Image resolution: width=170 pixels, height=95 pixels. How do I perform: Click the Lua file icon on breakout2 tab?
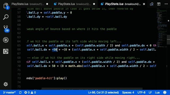pos(55,4)
